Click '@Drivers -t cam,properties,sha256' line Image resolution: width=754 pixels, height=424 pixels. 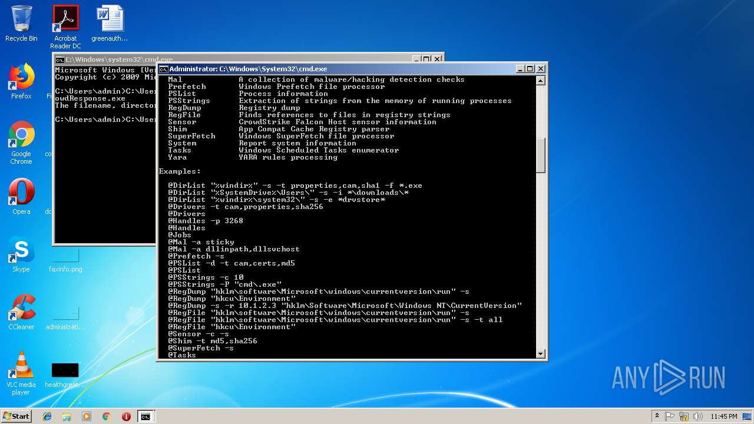click(246, 207)
